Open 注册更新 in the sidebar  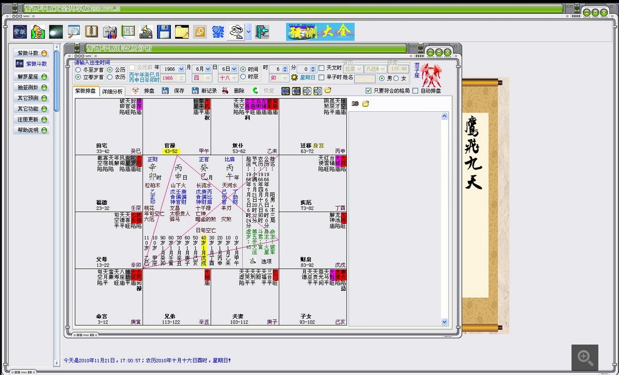(x=31, y=119)
